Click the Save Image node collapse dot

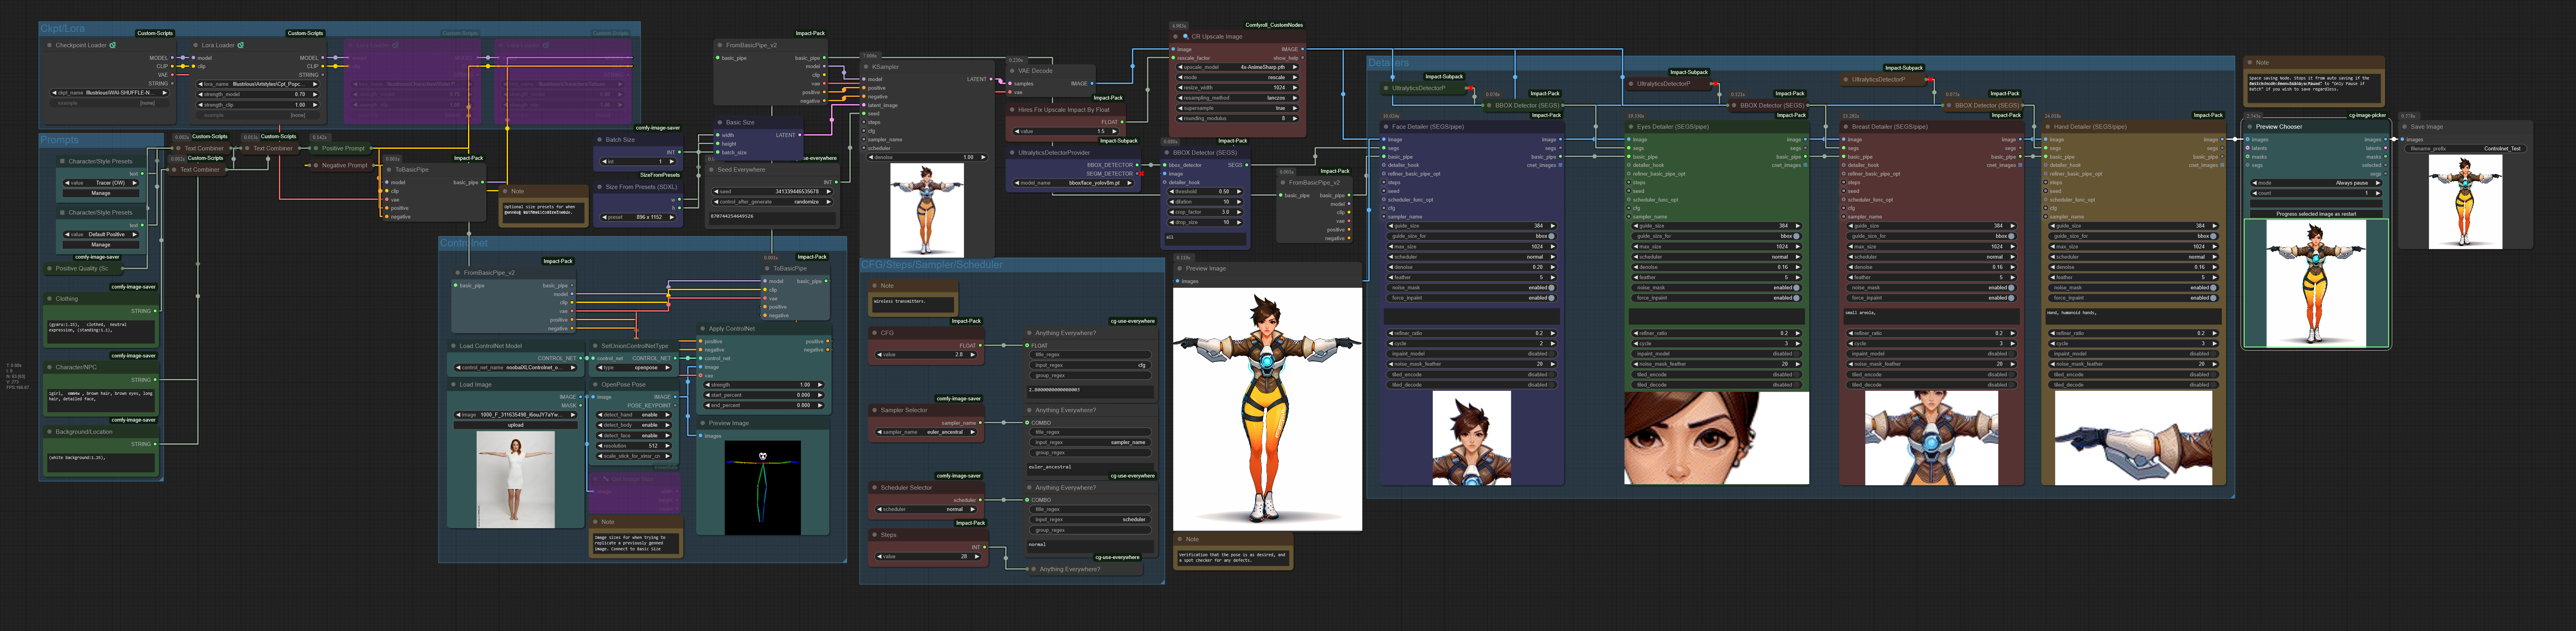pos(2404,127)
